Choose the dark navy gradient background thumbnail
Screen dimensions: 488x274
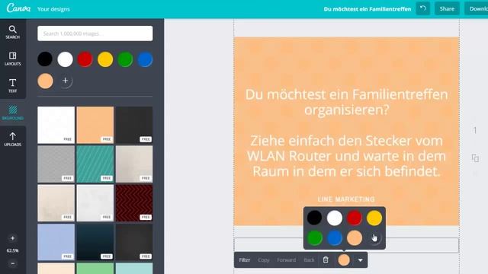pos(95,242)
